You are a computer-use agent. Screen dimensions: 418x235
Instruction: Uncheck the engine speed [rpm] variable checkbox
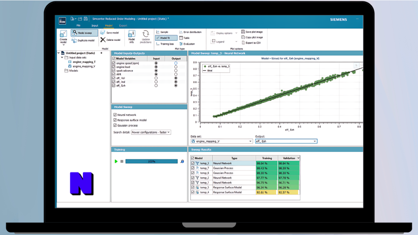(114, 63)
